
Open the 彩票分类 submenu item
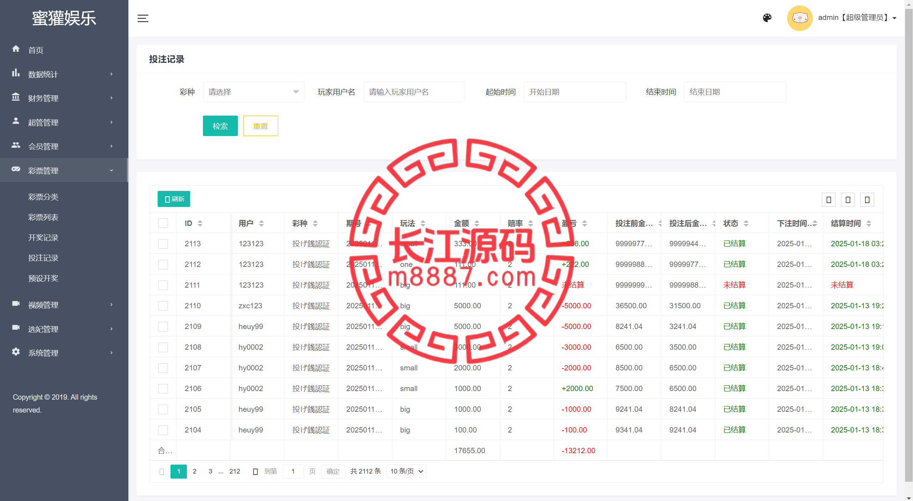tap(43, 197)
